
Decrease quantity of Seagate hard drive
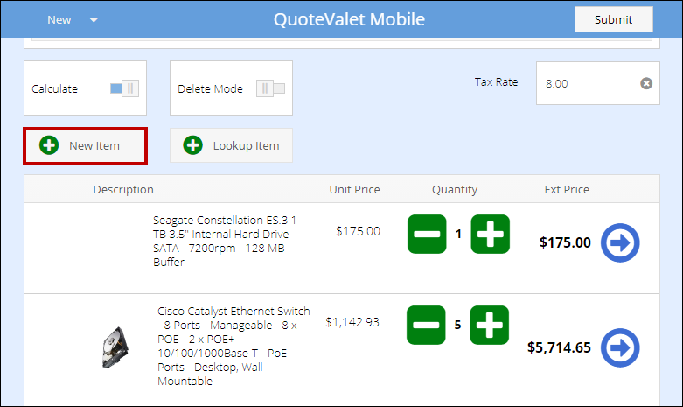pos(427,235)
